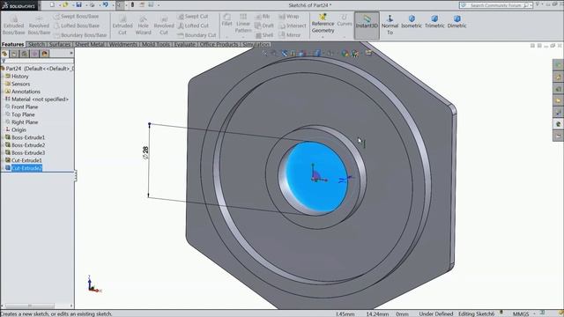Select Cut-Extrude2 in feature tree
This screenshot has width=564, height=317.
pyautogui.click(x=26, y=168)
